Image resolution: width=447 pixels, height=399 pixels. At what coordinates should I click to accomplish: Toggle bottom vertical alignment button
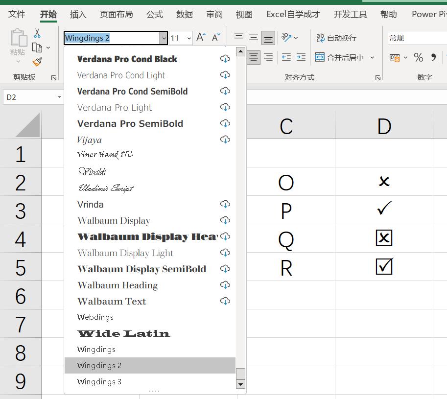pos(268,38)
